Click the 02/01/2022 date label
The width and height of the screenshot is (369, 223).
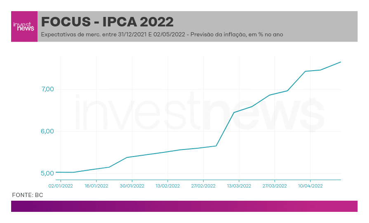[61, 186]
